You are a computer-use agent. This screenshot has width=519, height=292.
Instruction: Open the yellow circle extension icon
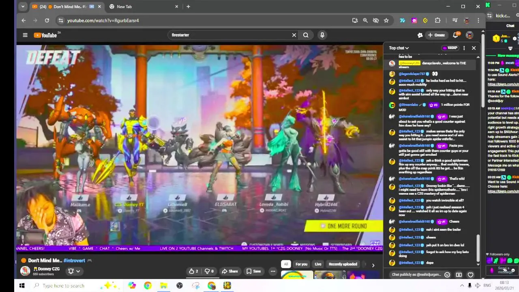(x=425, y=20)
